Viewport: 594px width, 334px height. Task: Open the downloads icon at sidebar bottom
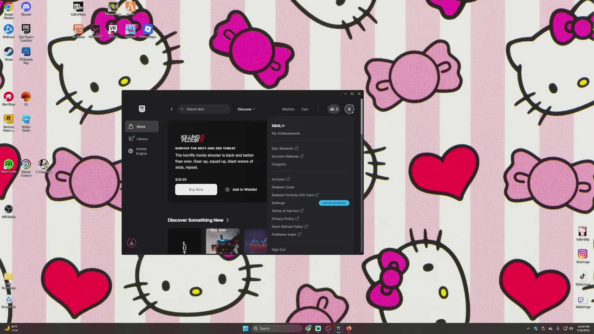click(132, 243)
